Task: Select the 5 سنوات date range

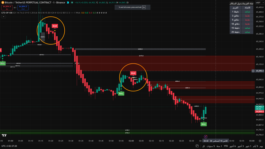Action: point(210,146)
